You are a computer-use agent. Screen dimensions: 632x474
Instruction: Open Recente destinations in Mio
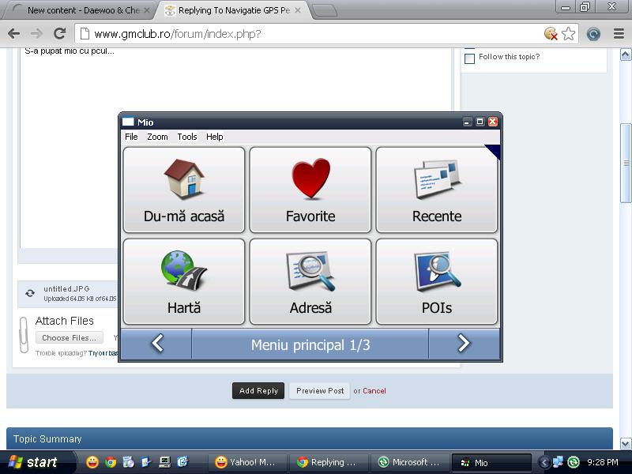(437, 190)
